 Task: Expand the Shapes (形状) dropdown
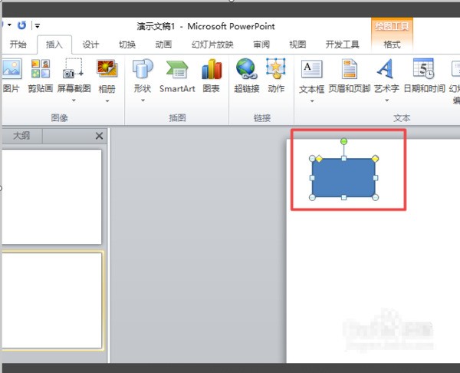click(x=143, y=100)
